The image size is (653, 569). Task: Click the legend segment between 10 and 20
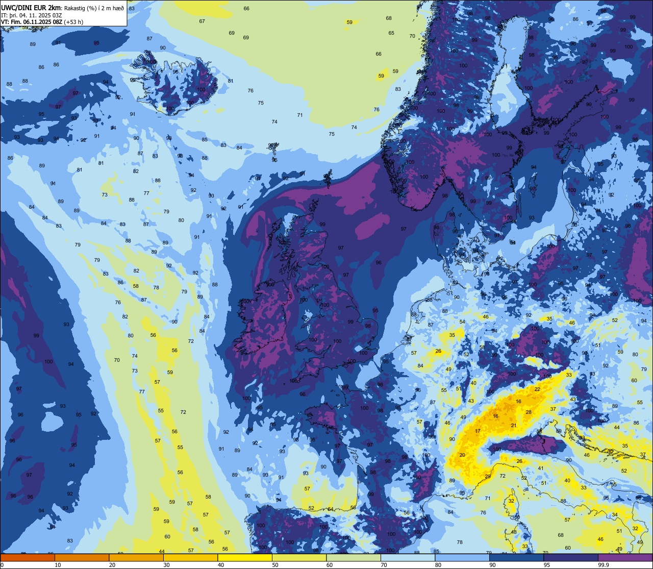pyautogui.click(x=82, y=557)
